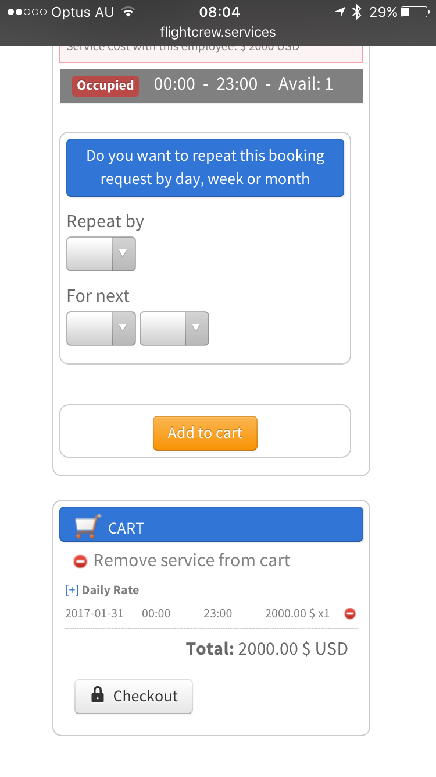436x777 pixels.
Task: Expand the Daily Rate [+] details
Action: tap(72, 590)
